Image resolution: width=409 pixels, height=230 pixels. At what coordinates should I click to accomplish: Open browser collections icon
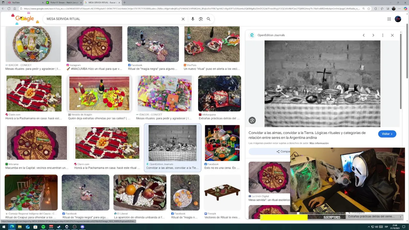pyautogui.click(x=388, y=9)
